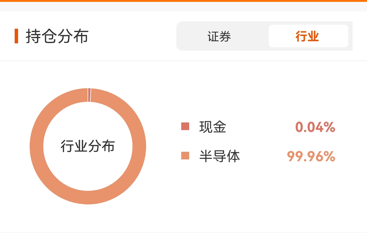Click the left side of the donut ring
The width and height of the screenshot is (367, 233).
(x=36, y=146)
